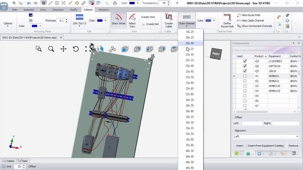
Task: Check the Used checkbox for -S6
Action: pyautogui.click(x=245, y=101)
